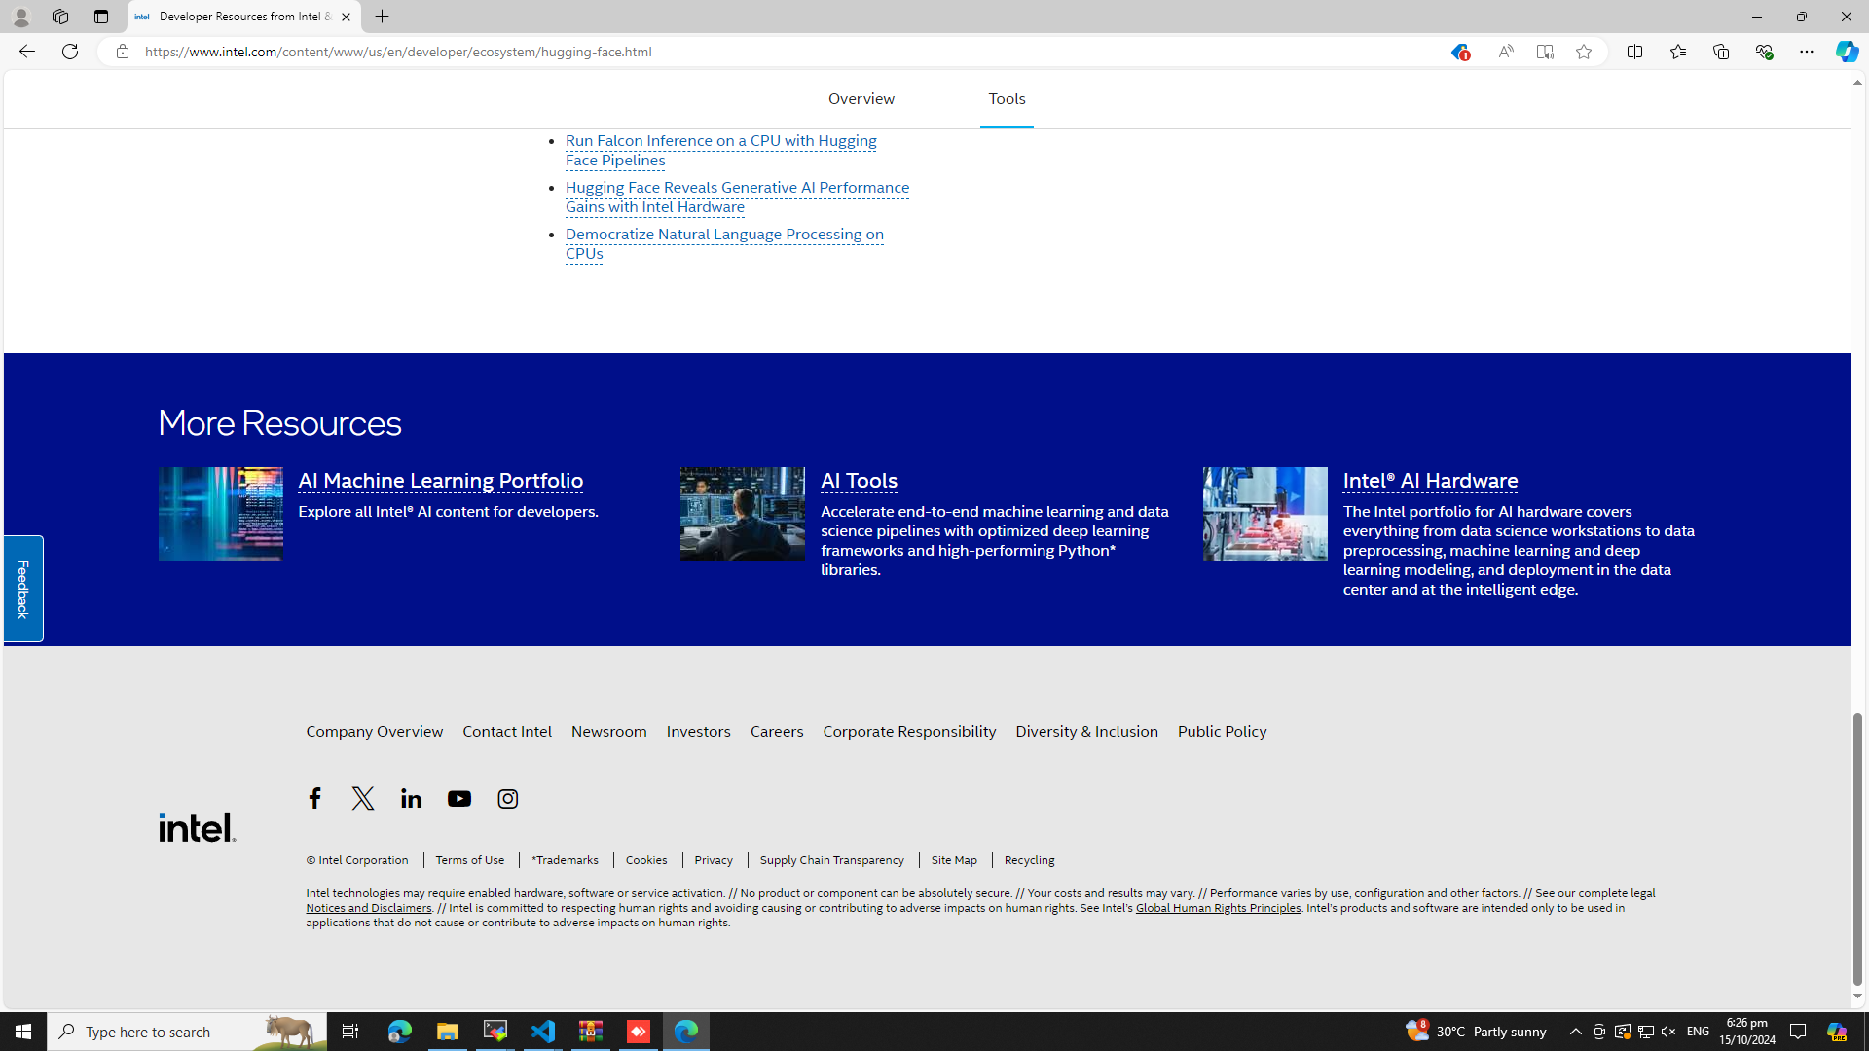Open Intel's LinkedIn icon
Image resolution: width=1869 pixels, height=1051 pixels.
coord(411,798)
